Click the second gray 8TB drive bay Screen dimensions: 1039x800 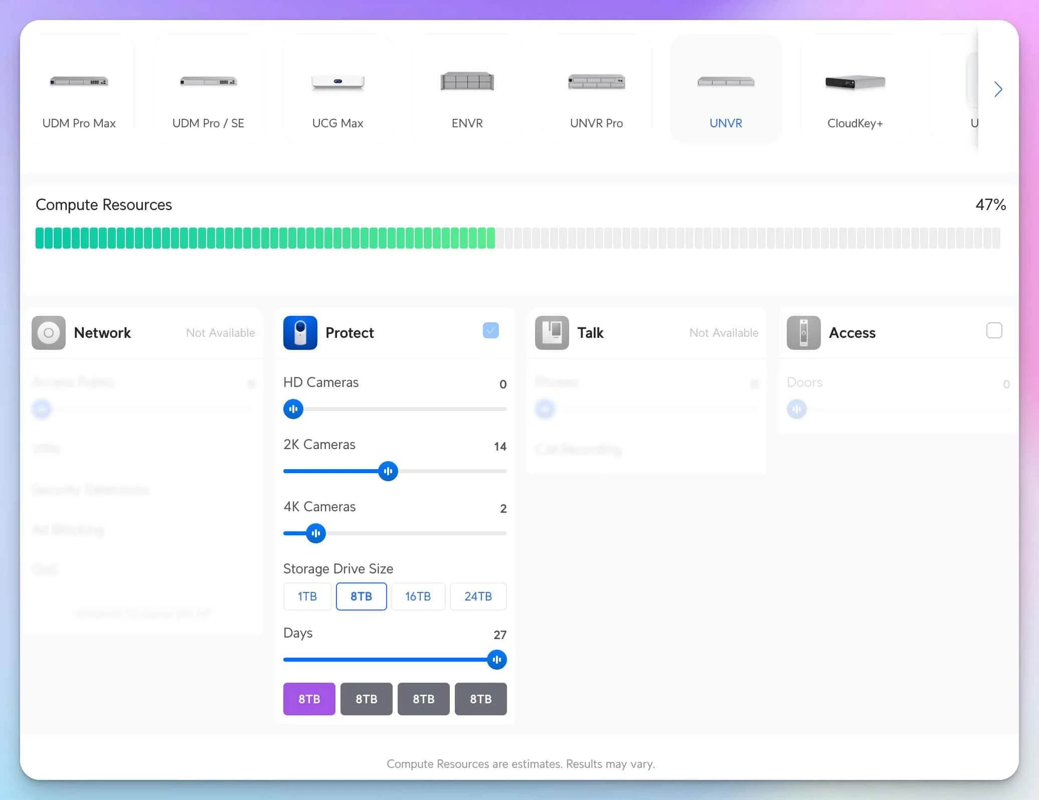[x=423, y=699]
